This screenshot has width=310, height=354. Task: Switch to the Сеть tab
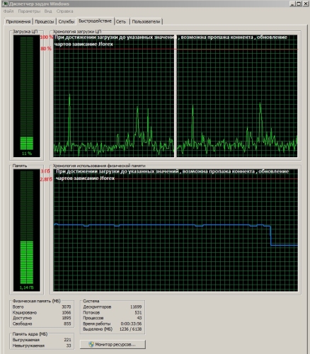click(121, 21)
